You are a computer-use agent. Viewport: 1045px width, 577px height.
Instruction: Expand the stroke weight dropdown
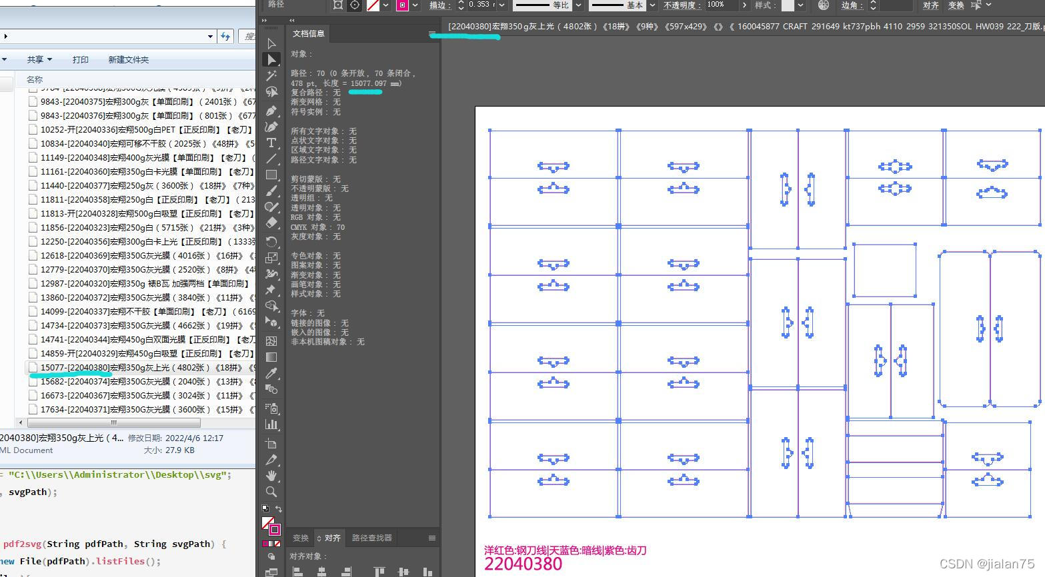click(501, 5)
